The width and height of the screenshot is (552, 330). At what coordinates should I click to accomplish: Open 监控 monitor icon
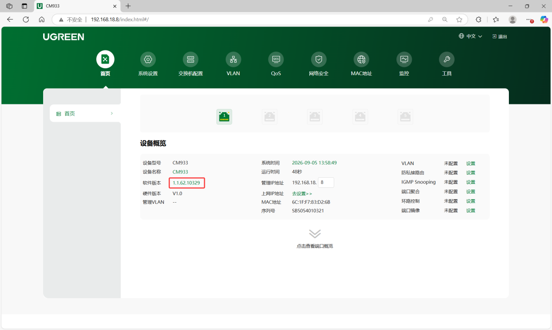tap(404, 60)
